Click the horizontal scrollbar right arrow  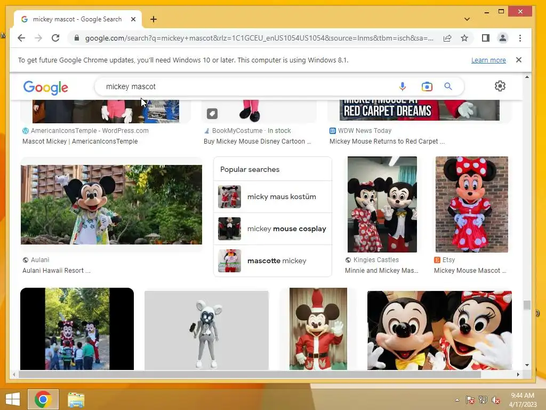[x=518, y=374]
